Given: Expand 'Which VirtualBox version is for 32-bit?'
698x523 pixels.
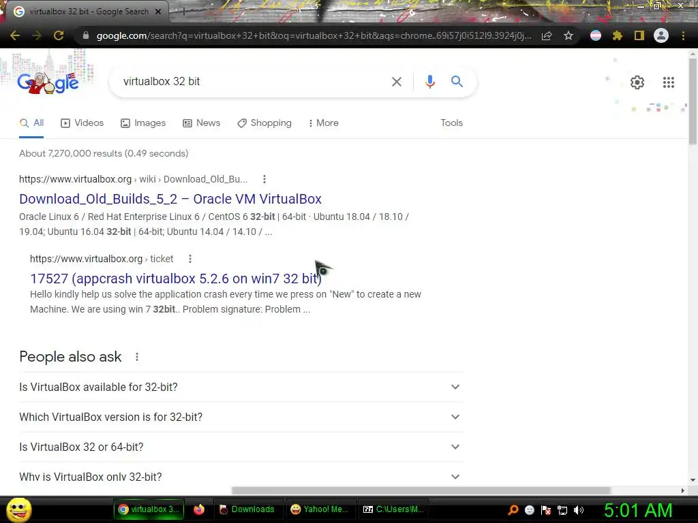Looking at the screenshot, I should 241,417.
